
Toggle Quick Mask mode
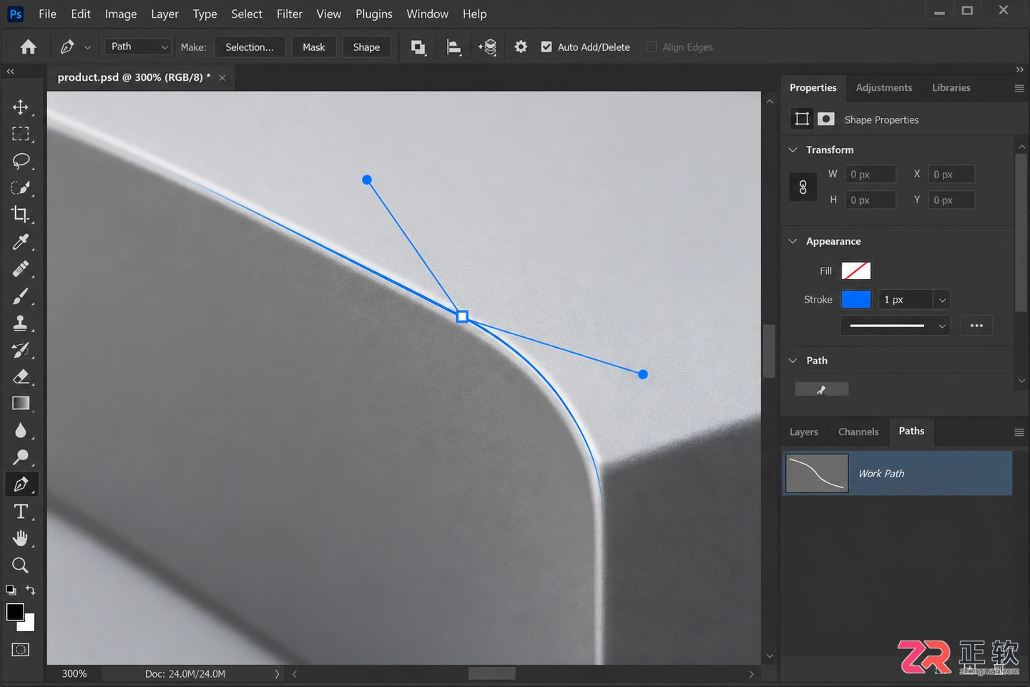point(20,650)
